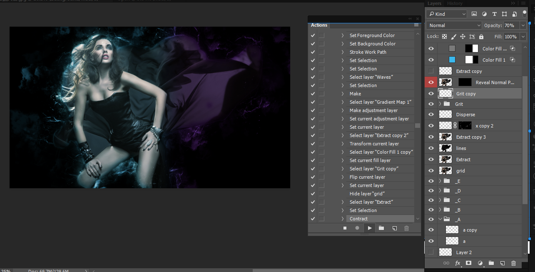Image resolution: width=535 pixels, height=272 pixels.
Task: Select the Actions tab
Action: (x=319, y=25)
